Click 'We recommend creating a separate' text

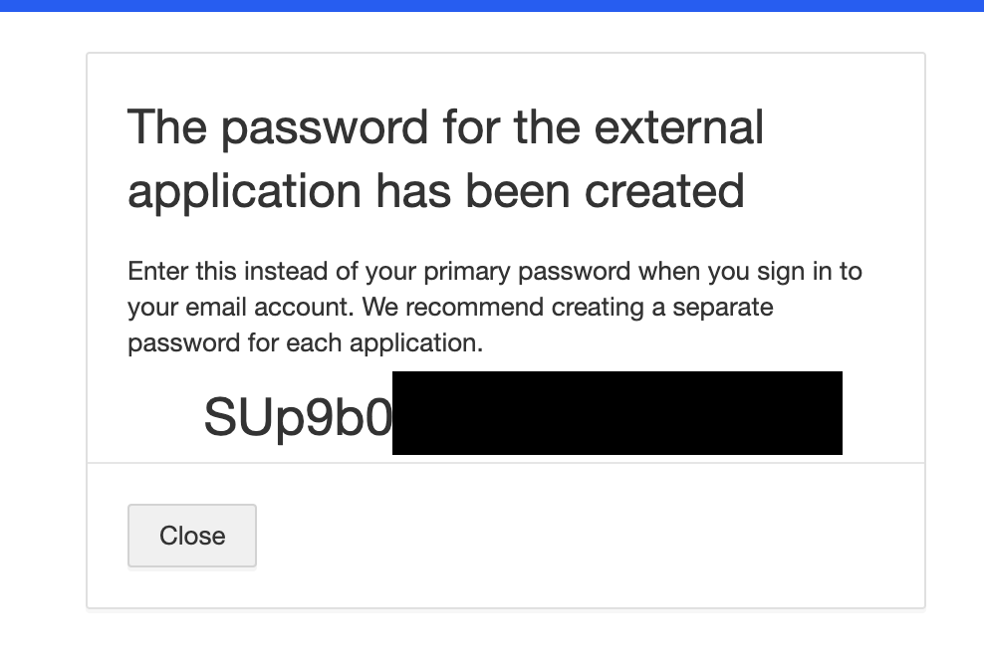click(x=568, y=308)
